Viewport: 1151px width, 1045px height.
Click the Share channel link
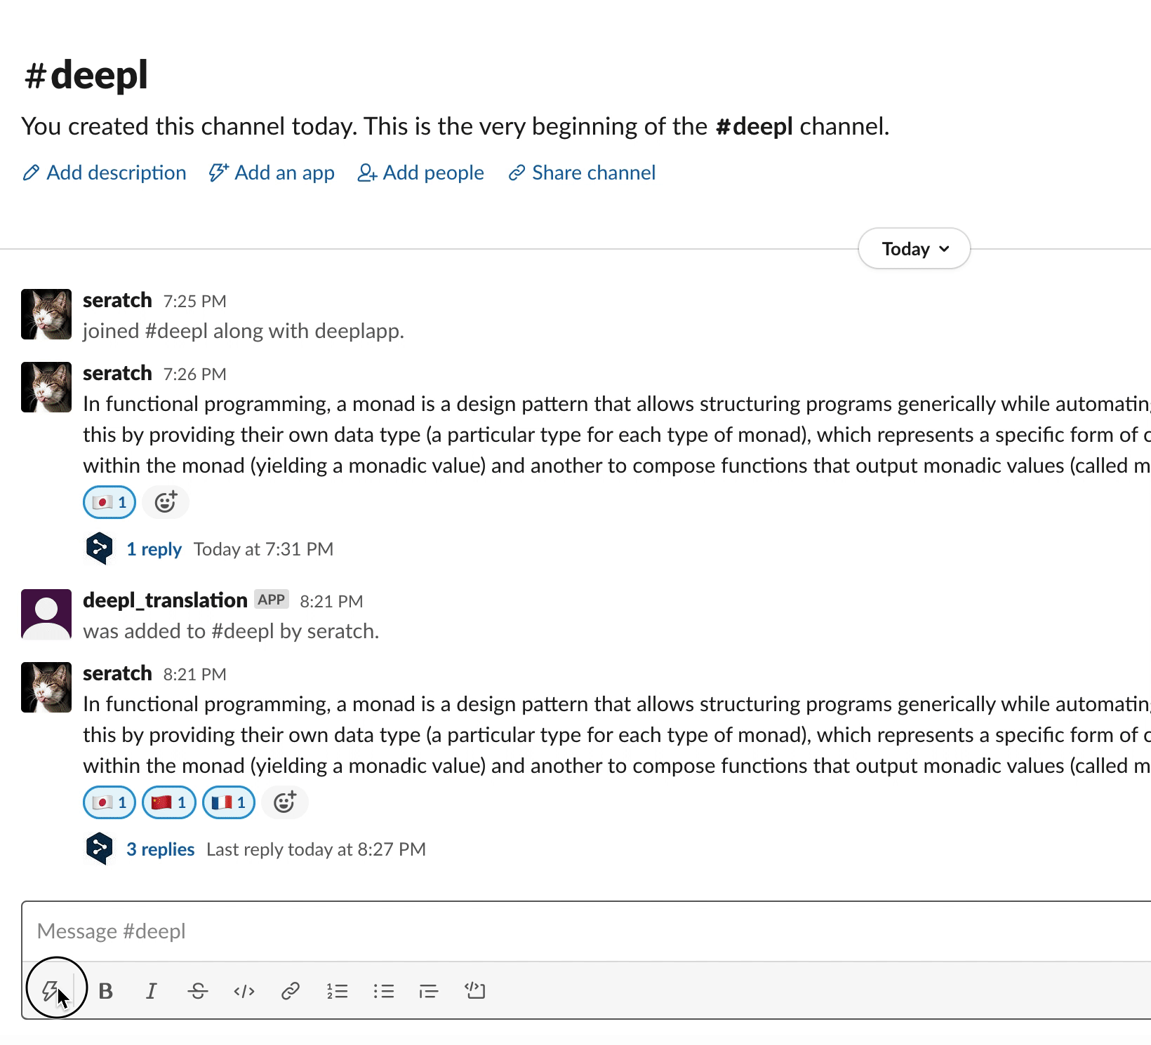coord(582,173)
